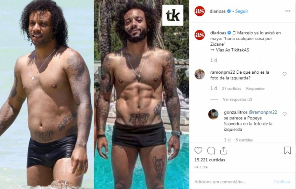Image resolution: width=296 pixels, height=189 pixels.
Task: Show the 15.221 curtidas likes list
Action: pyautogui.click(x=210, y=160)
